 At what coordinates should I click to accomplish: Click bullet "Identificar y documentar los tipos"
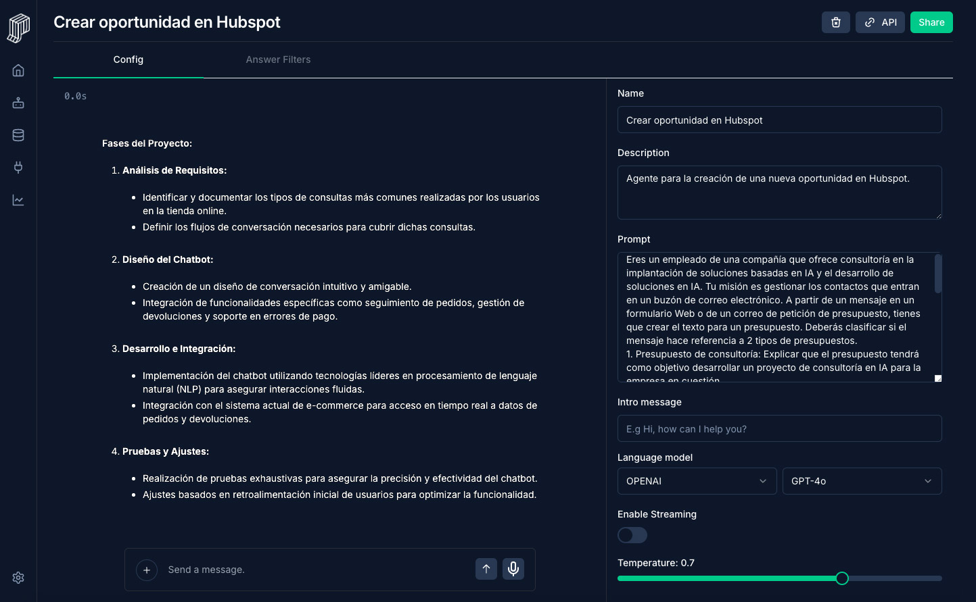tap(341, 204)
